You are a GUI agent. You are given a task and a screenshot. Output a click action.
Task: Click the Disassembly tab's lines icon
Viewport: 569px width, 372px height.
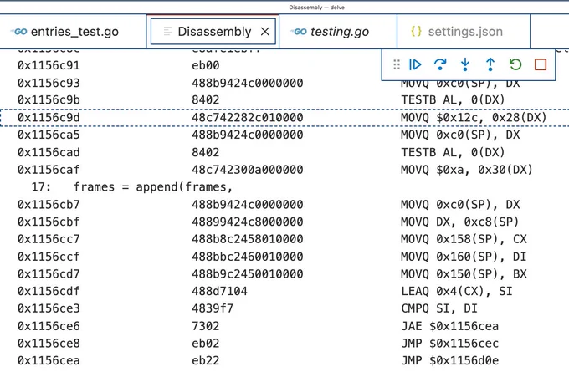point(167,32)
